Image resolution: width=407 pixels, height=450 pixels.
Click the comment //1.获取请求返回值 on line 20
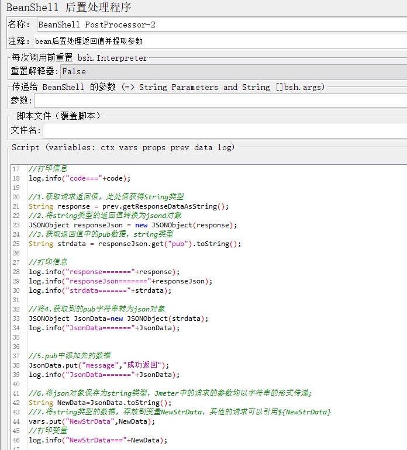coord(106,197)
